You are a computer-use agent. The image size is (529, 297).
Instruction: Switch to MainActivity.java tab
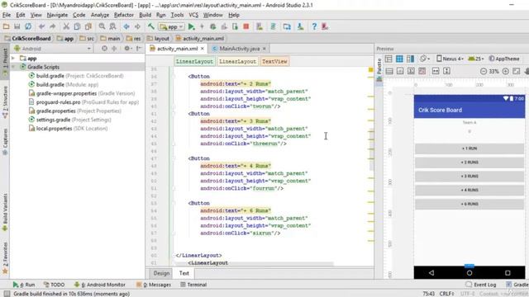[x=239, y=49]
